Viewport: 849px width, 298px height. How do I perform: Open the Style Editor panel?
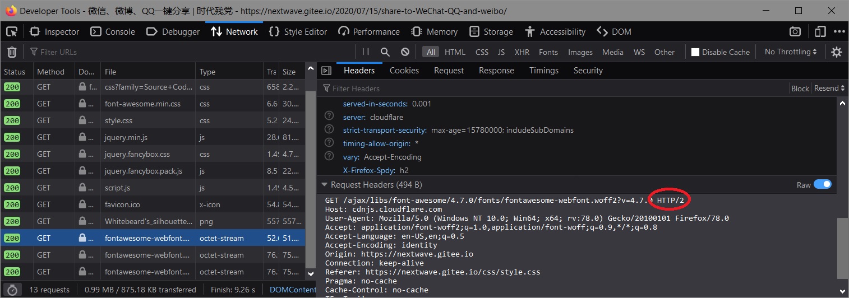pos(298,31)
